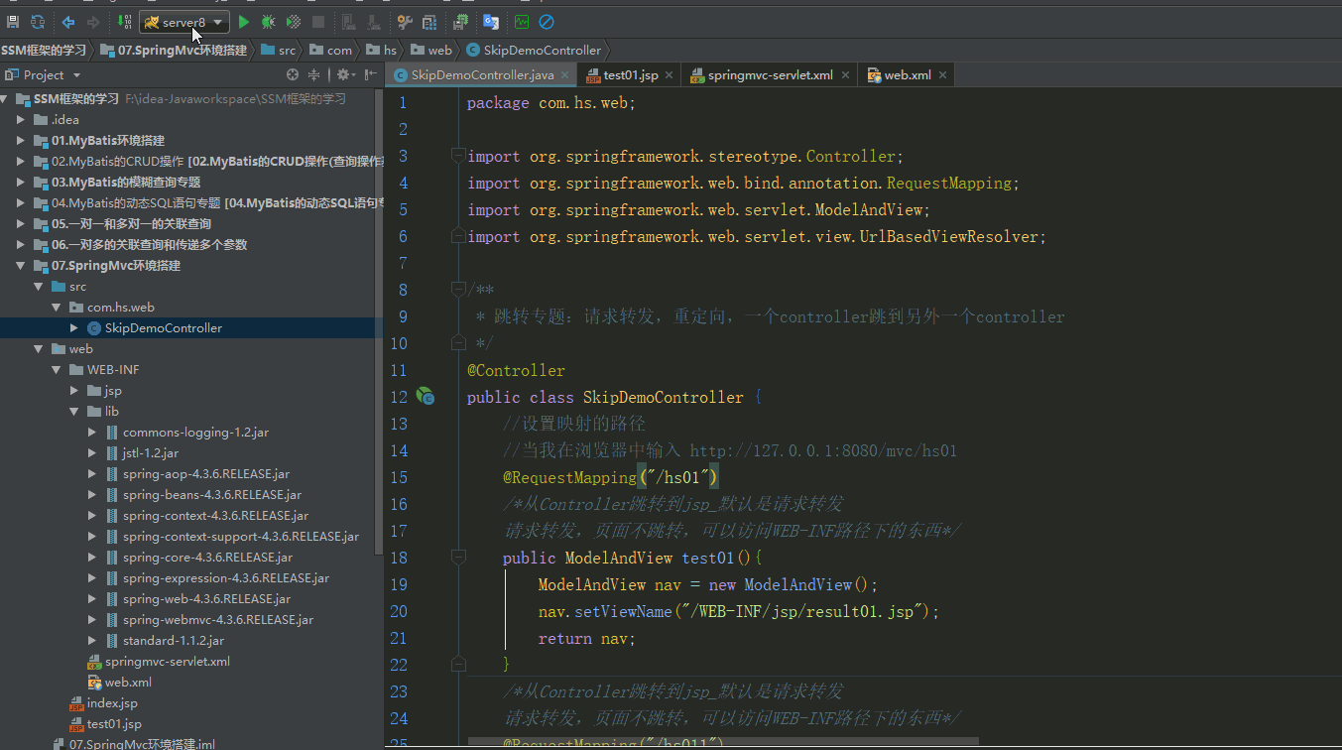This screenshot has height=750, width=1342.
Task: Click the src breadcrumb in navigation bar
Action: 286,50
